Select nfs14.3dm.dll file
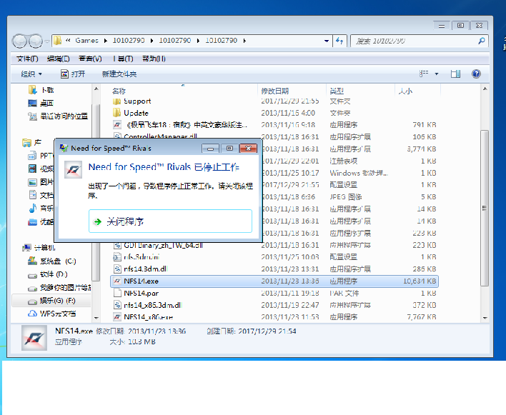Viewport: 506px width, 415px height. (x=141, y=269)
